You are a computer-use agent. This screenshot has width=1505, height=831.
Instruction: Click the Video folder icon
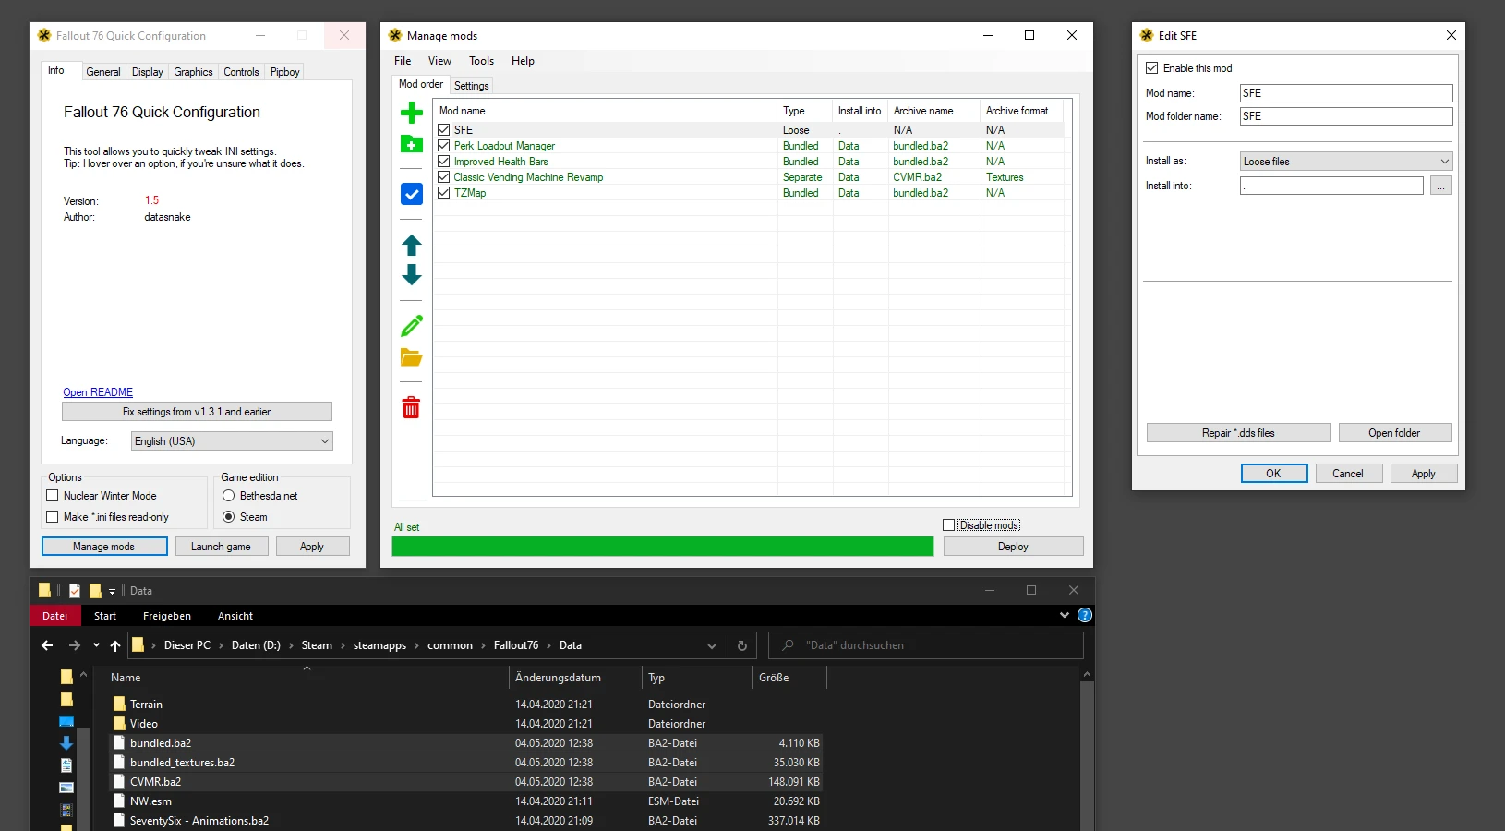tap(119, 723)
